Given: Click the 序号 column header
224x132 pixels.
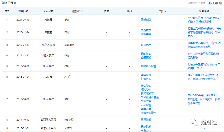Looking at the screenshot, I should click(7, 11).
